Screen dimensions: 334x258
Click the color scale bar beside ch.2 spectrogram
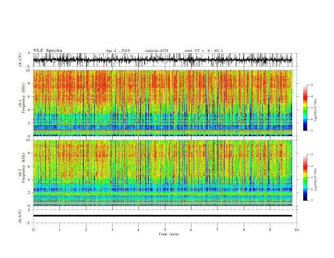click(x=305, y=177)
